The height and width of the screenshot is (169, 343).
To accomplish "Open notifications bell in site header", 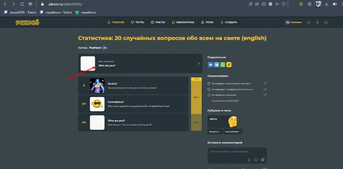I will [x=317, y=22].
